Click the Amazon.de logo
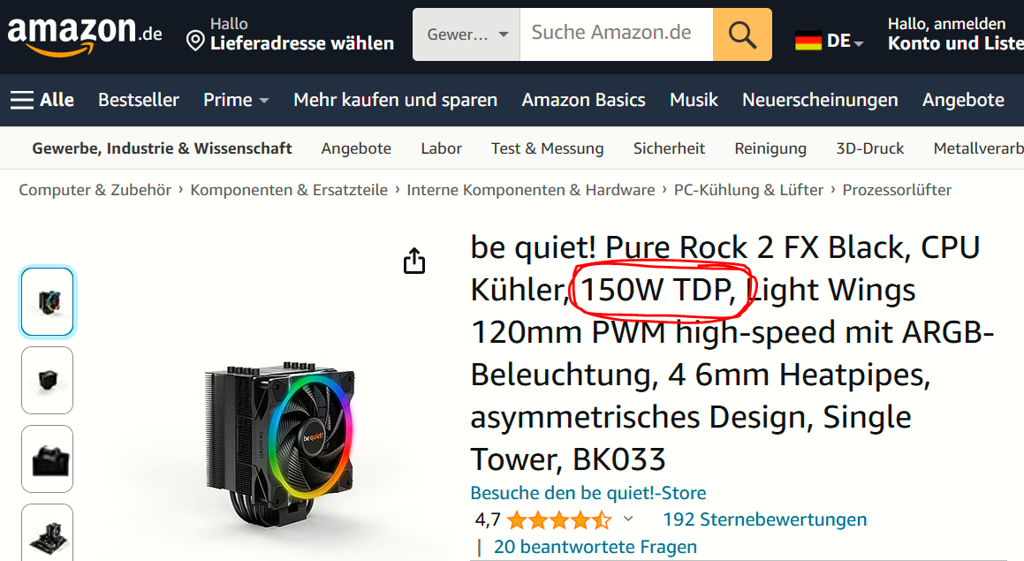This screenshot has width=1024, height=561. pyautogui.click(x=84, y=35)
